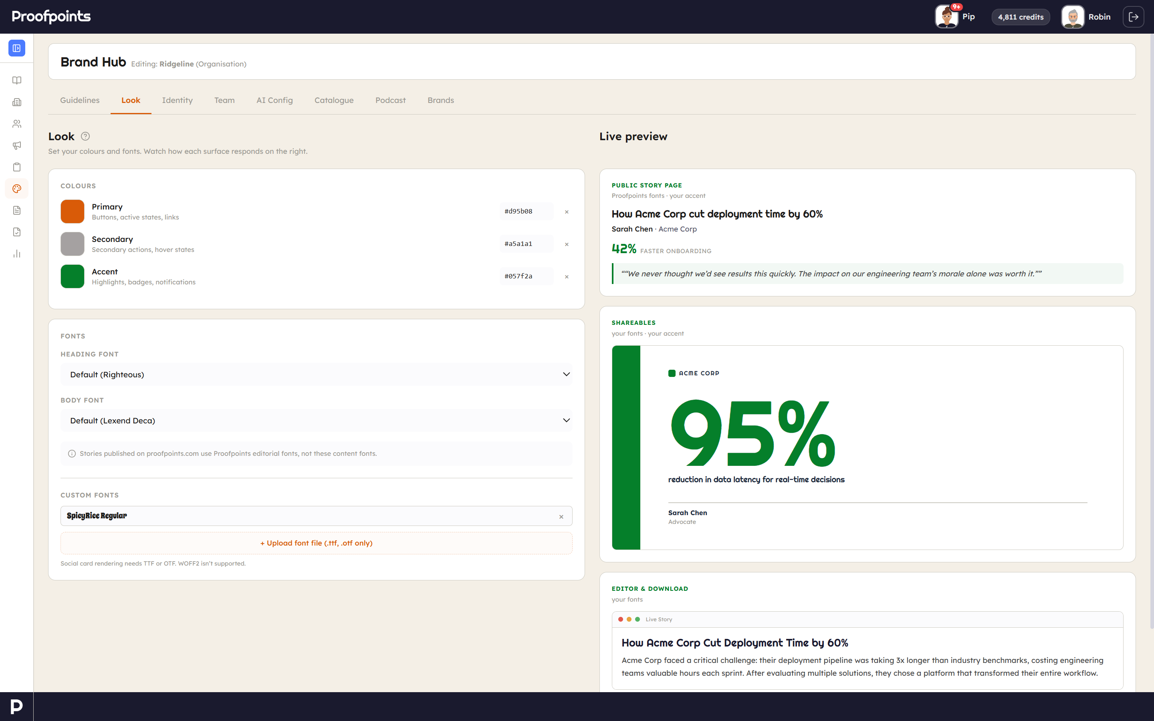Image resolution: width=1154 pixels, height=721 pixels.
Task: Switch to the Team tab
Action: [224, 100]
